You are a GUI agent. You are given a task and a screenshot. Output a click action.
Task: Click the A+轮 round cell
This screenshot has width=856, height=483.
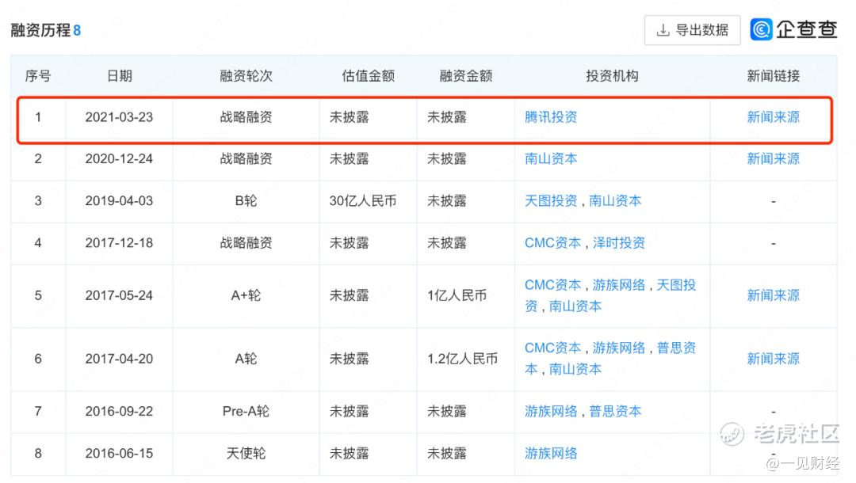[246, 295]
